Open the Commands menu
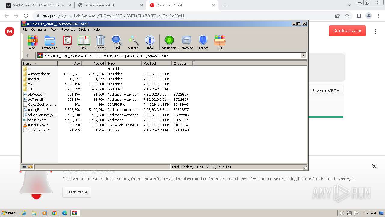The height and width of the screenshot is (217, 385). point(39,30)
